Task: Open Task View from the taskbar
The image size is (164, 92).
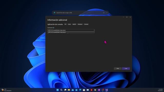Action: click(x=65, y=90)
